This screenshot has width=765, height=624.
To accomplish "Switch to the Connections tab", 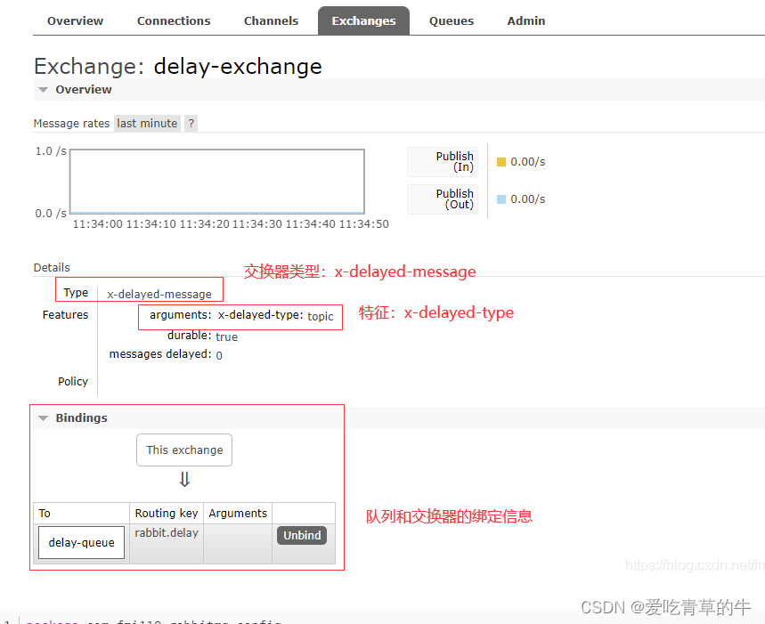I will [174, 21].
